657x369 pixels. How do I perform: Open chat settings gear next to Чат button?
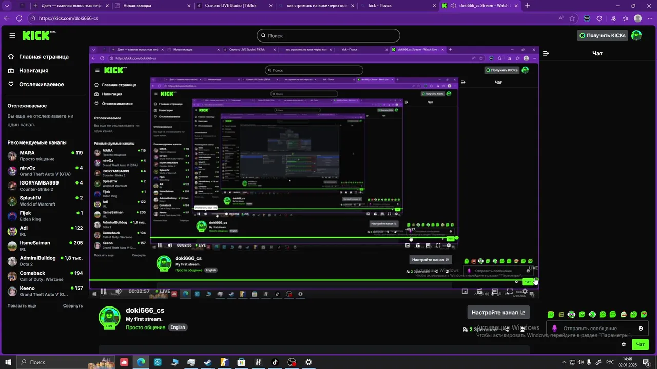point(624,344)
